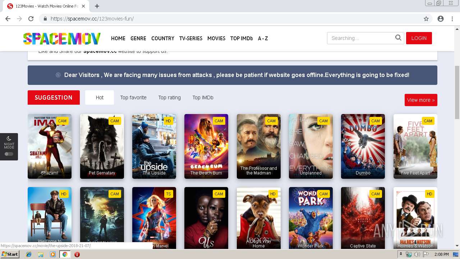460x259 pixels.
Task: Open HOME in site navigation
Action: point(118,38)
